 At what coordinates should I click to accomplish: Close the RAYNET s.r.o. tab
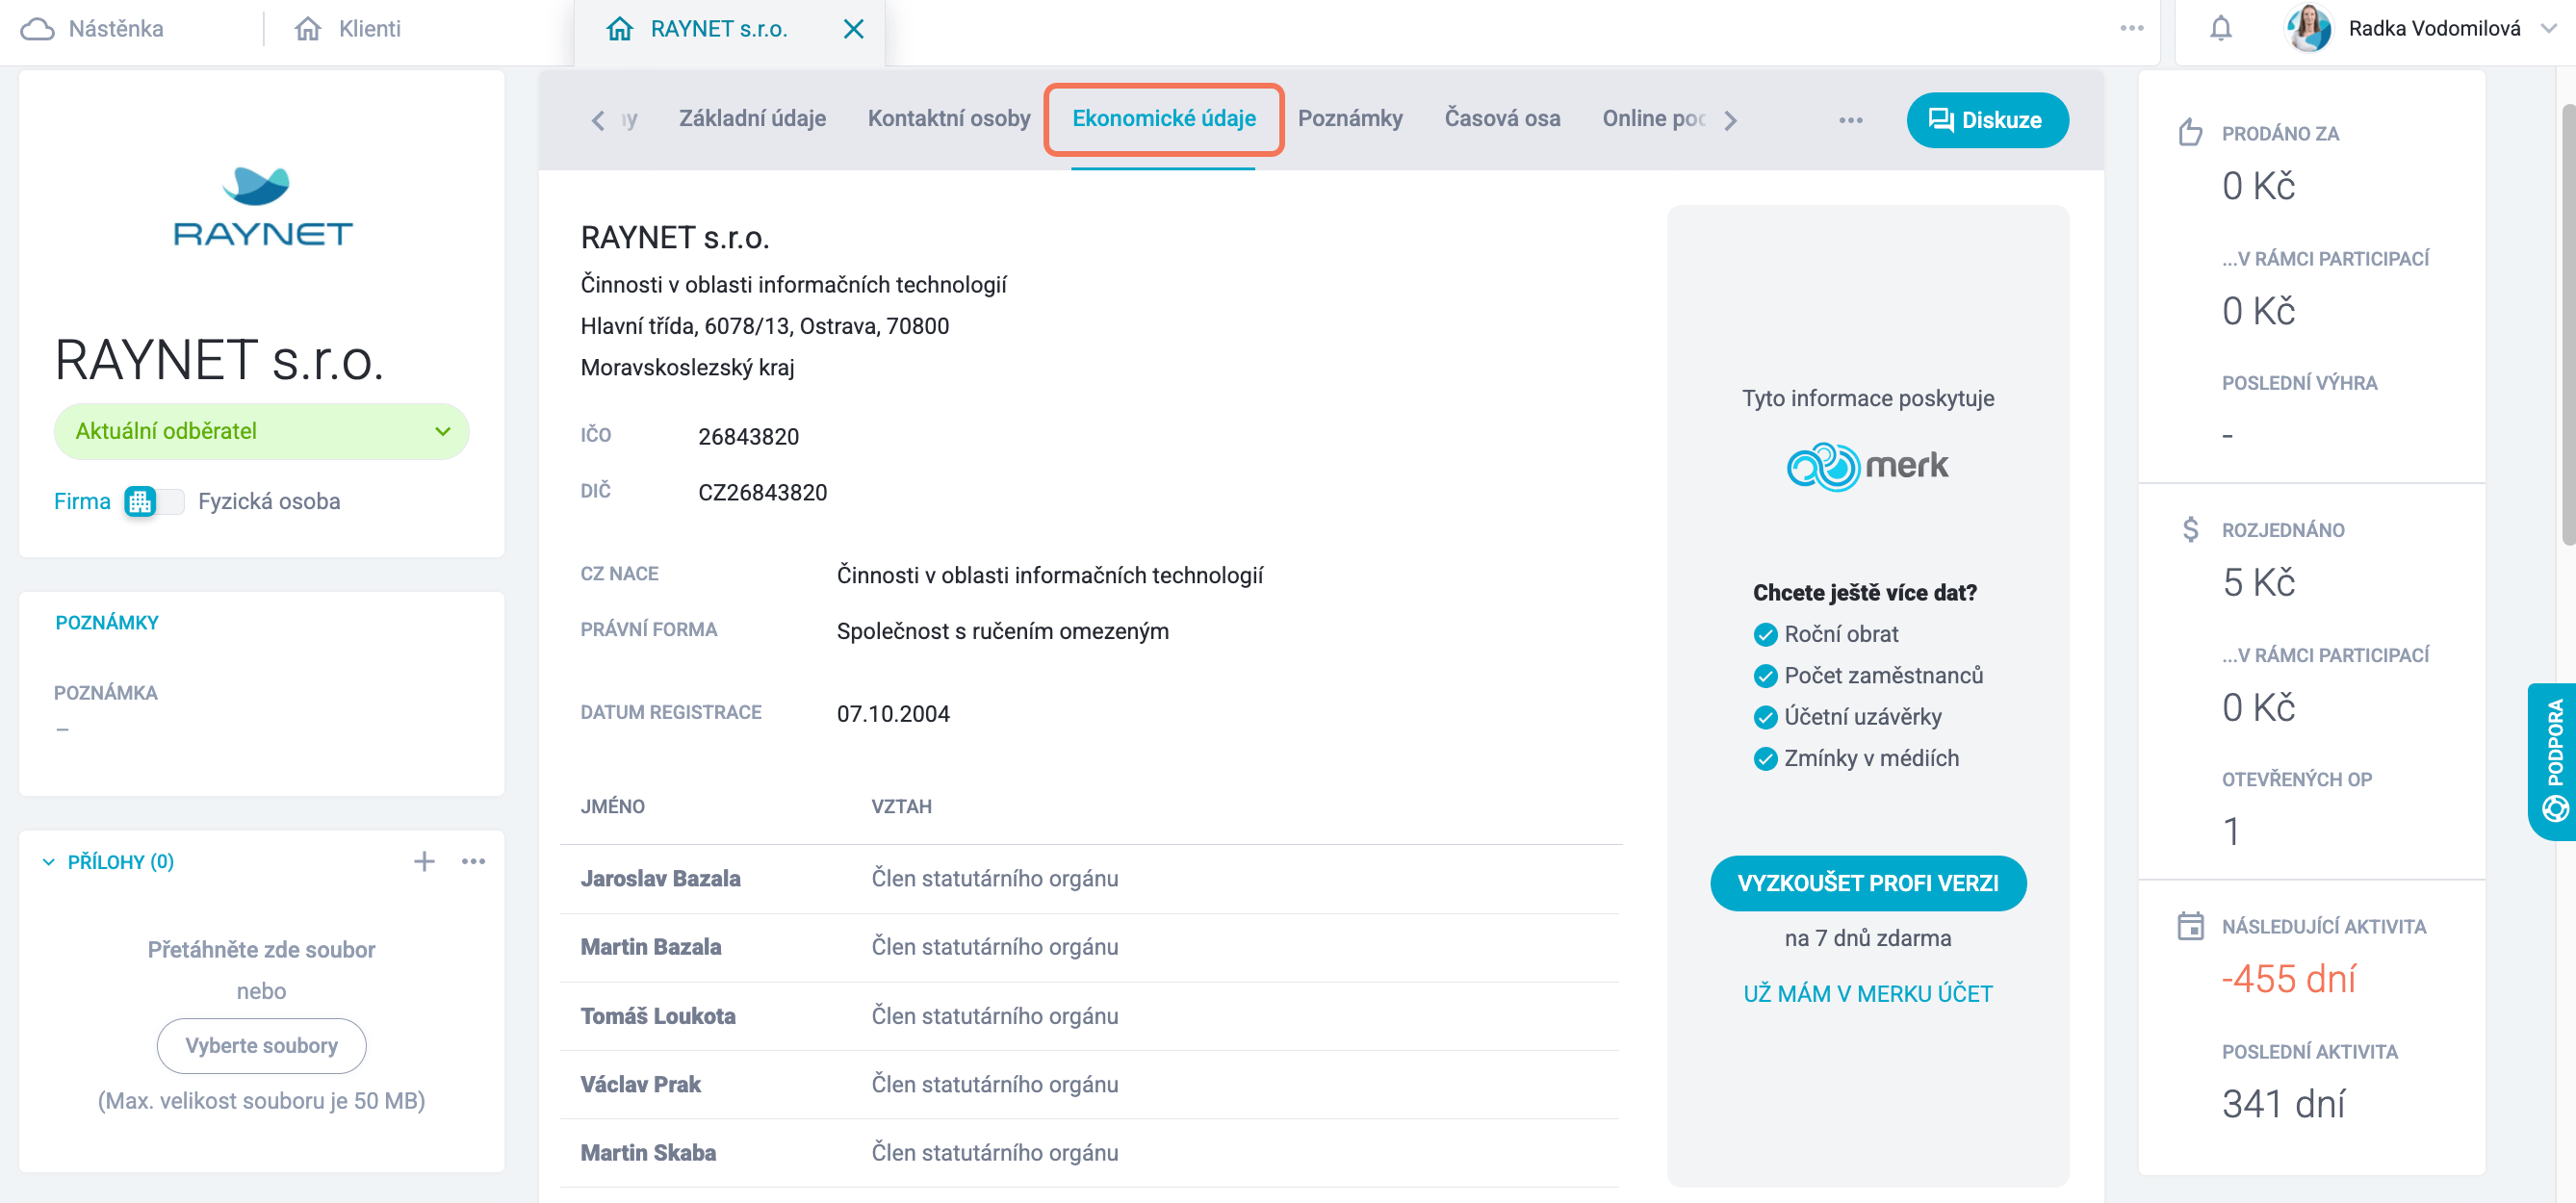(853, 29)
